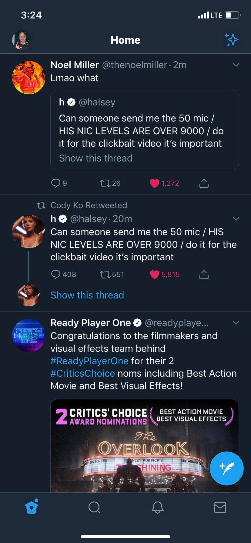Open the Search tab icon
Screen dimensions: 251x543
tap(94, 508)
